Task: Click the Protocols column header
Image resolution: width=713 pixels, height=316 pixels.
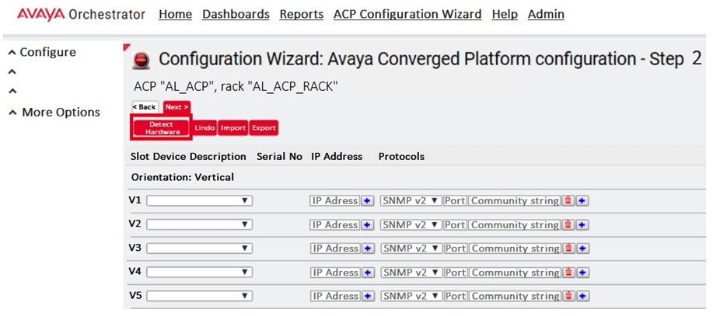Action: coord(401,157)
